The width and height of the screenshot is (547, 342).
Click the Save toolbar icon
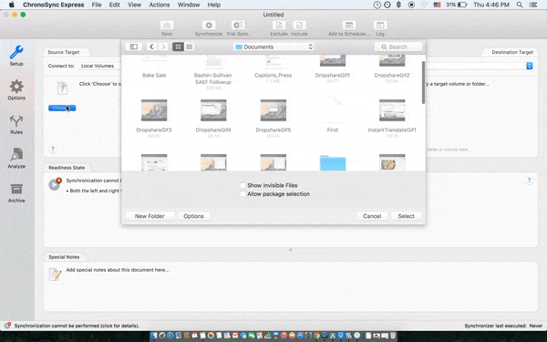point(167,26)
